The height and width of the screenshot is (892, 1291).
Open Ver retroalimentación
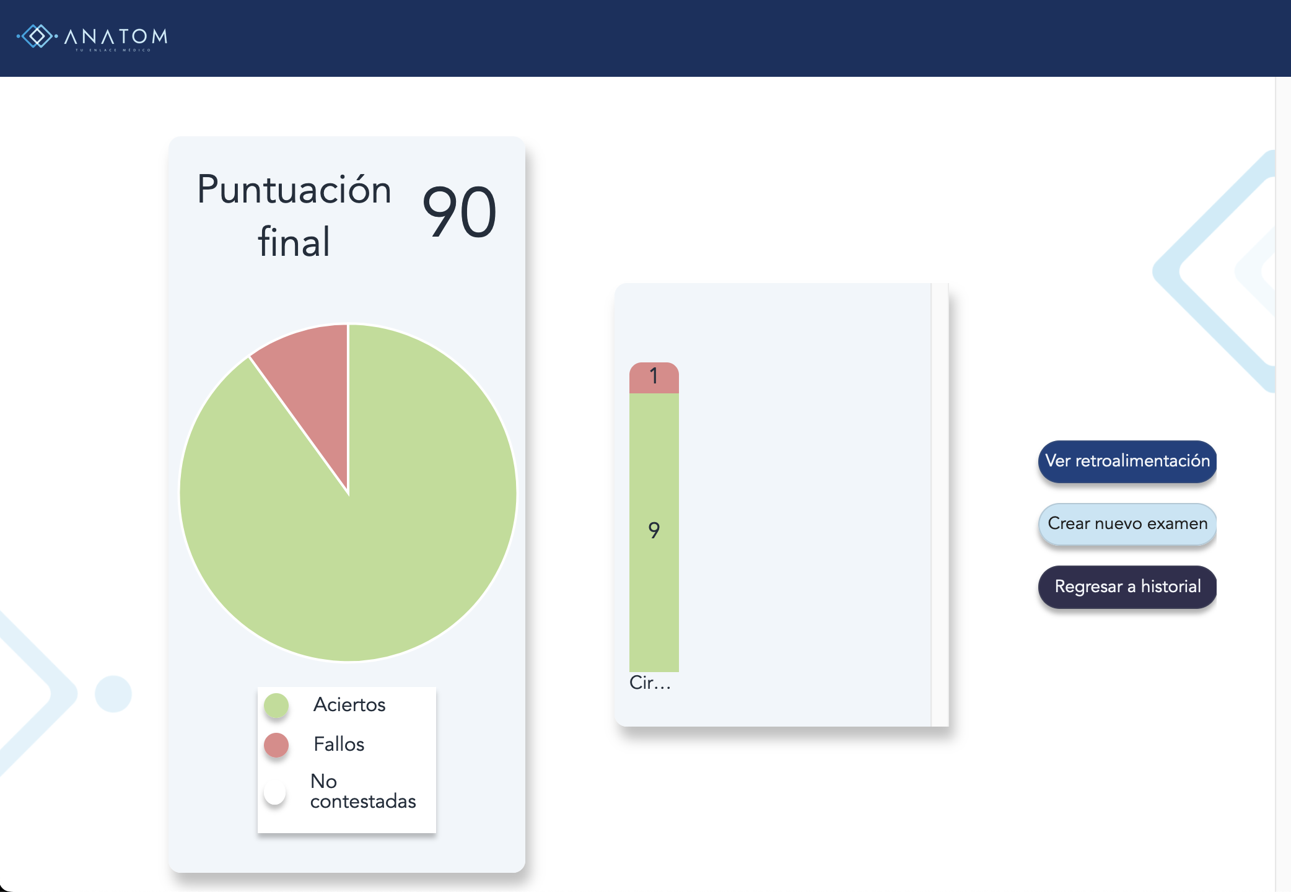1127,461
